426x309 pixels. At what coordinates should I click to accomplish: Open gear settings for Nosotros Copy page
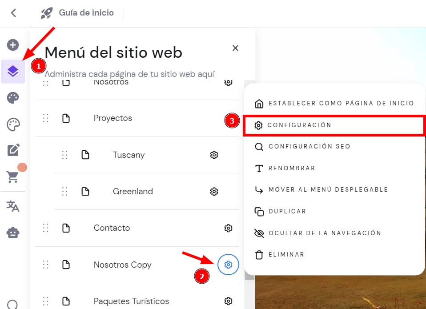click(x=228, y=265)
